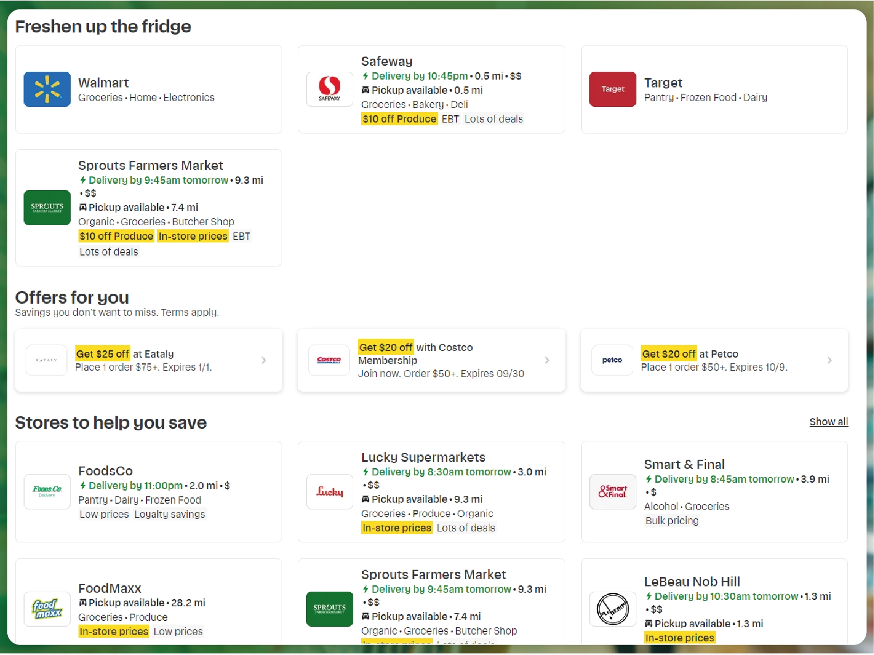874x655 pixels.
Task: Click FoodsCo's 'Low prices' tag
Action: tap(104, 514)
